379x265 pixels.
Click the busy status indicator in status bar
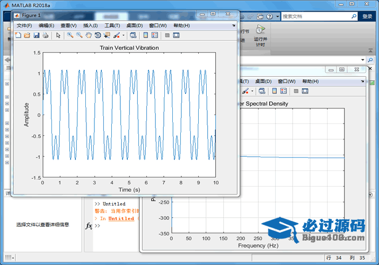pyautogui.click(x=10, y=258)
